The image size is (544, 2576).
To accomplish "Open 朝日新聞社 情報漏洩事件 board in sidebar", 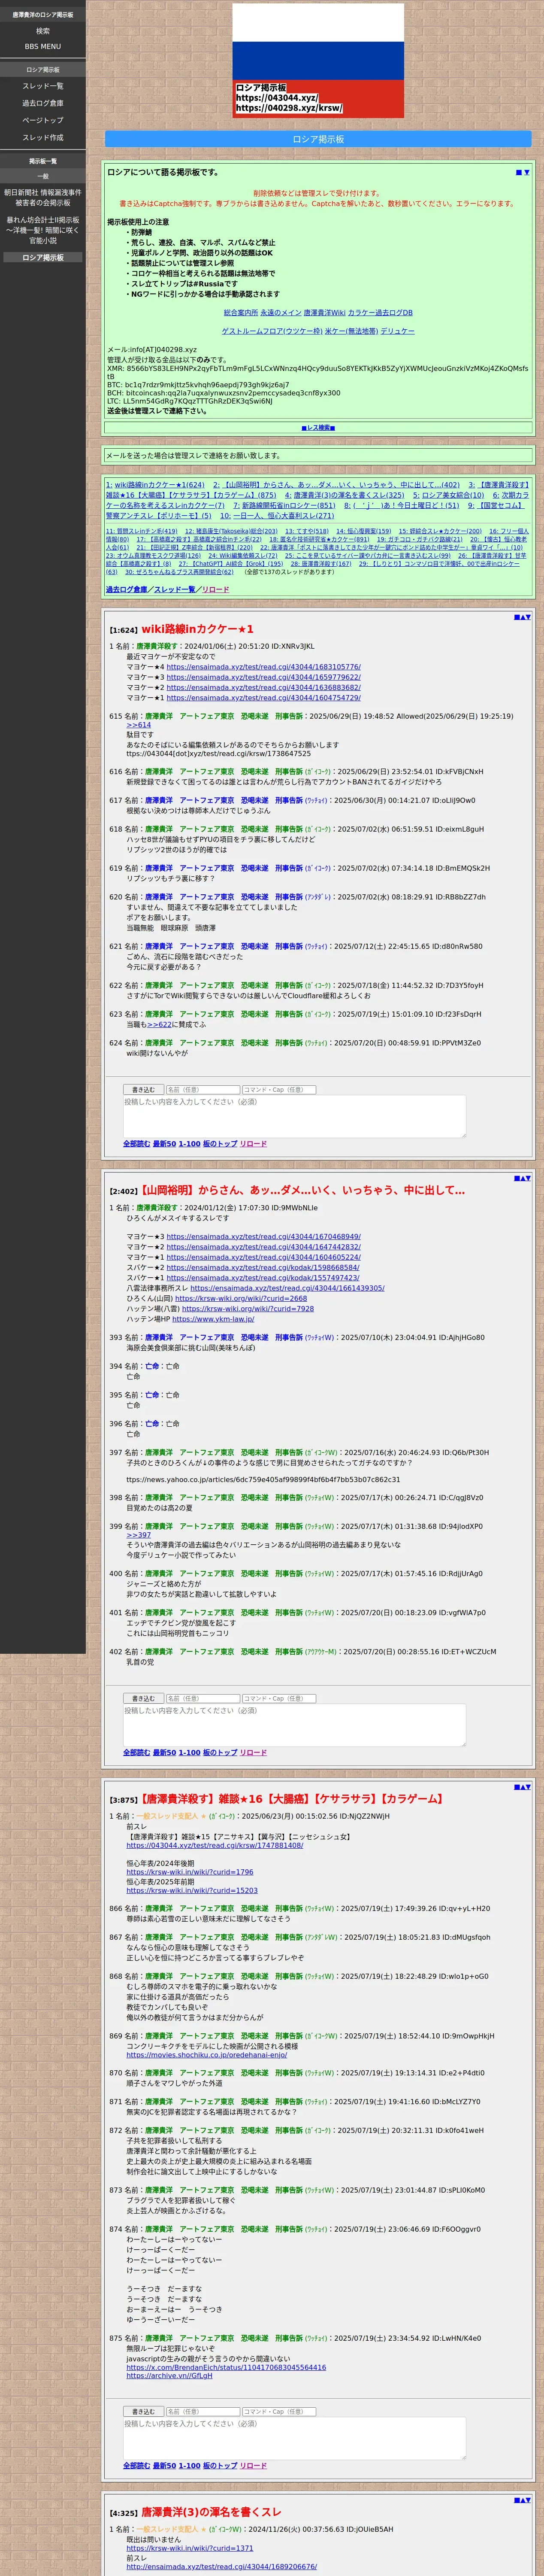I will pyautogui.click(x=43, y=197).
